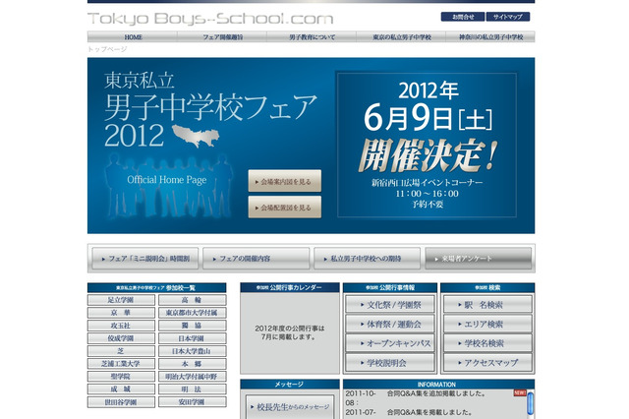Click the red NEW! badge icon
The image size is (629, 419).
(520, 392)
